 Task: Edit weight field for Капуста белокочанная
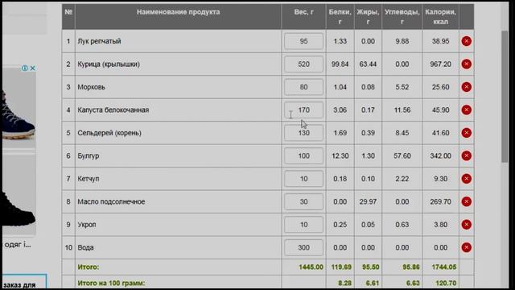pos(303,110)
